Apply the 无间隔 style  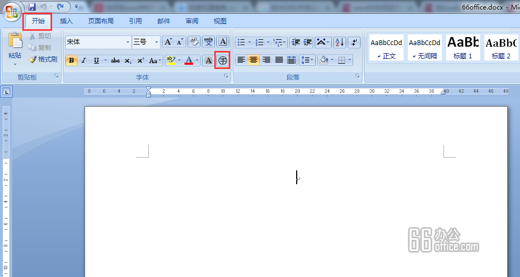click(x=424, y=48)
